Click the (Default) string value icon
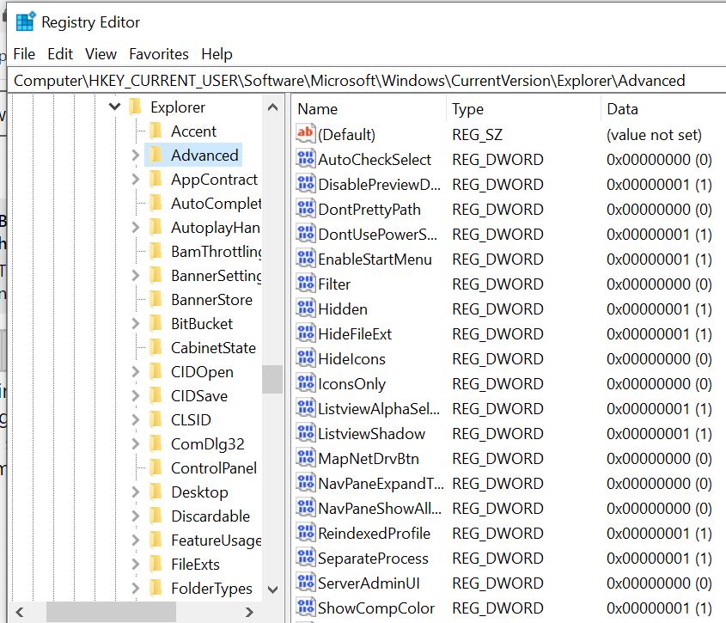Image resolution: width=726 pixels, height=623 pixels. (x=306, y=134)
